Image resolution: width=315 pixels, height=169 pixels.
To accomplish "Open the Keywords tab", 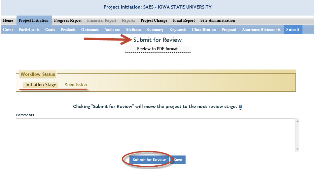I will pos(178,30).
